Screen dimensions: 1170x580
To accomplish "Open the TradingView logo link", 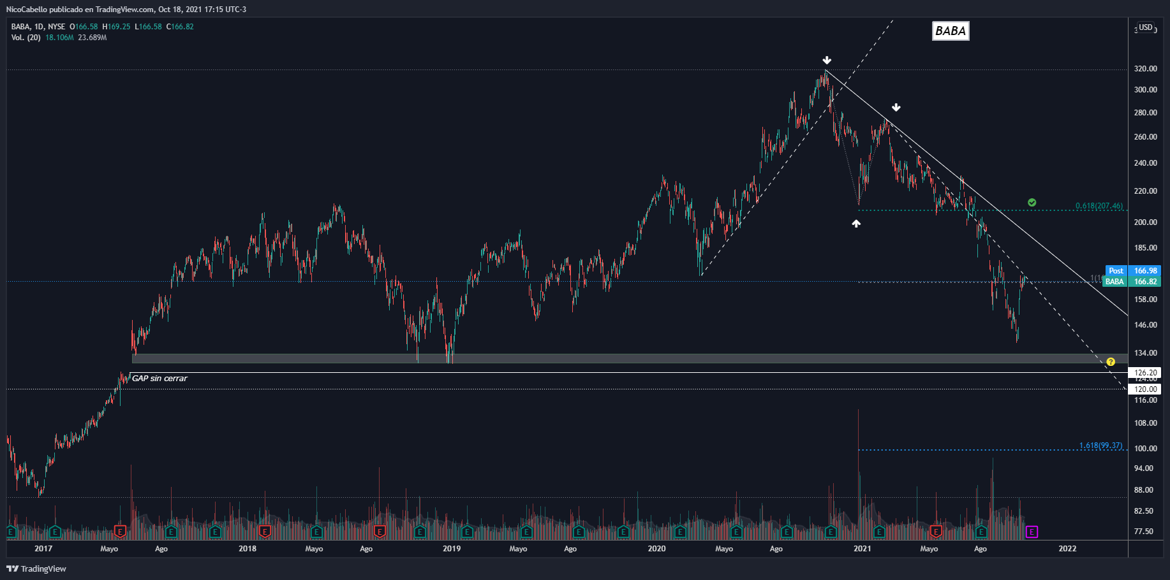I will 36,569.
